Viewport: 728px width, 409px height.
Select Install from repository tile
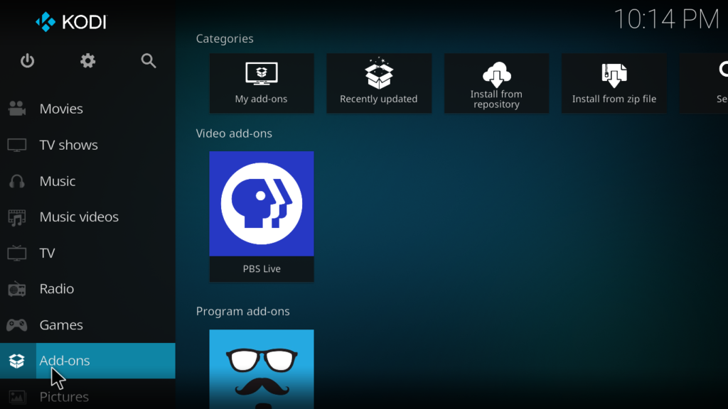pos(496,83)
